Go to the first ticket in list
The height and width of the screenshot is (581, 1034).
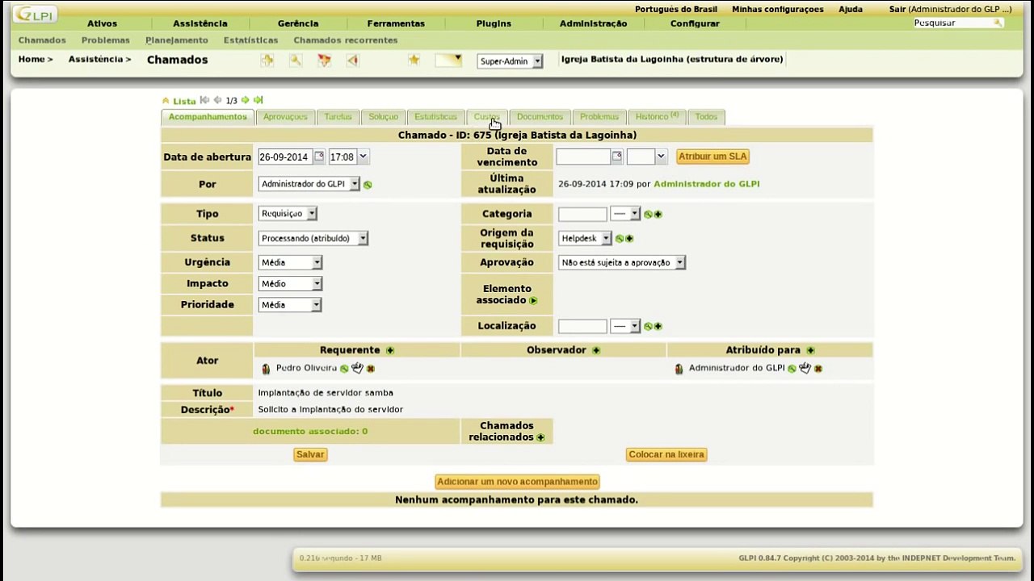click(204, 100)
